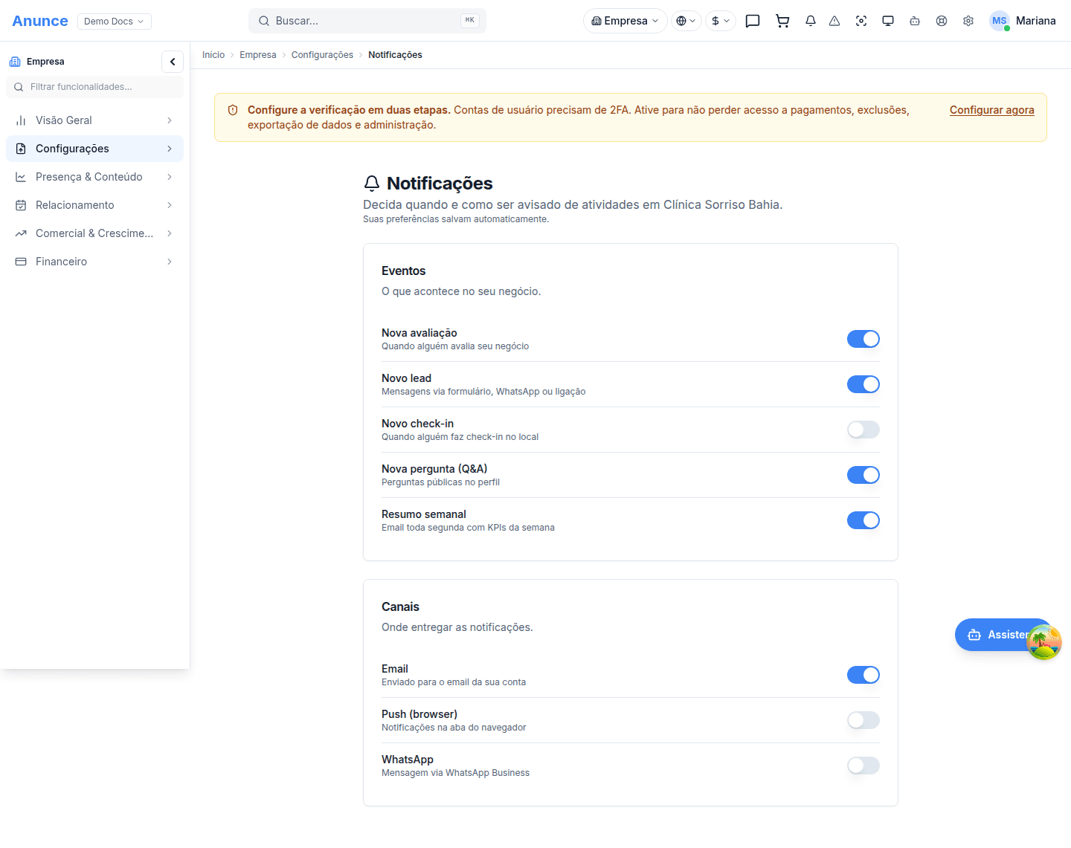Screen dimensions: 1071x848
Task: Click the warning triangle alerts icon
Action: (834, 21)
